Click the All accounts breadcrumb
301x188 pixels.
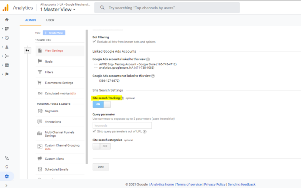48,4
